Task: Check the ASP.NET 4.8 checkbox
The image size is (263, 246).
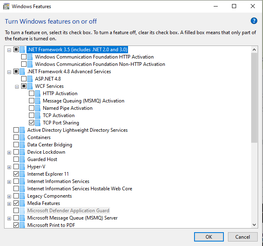Action: pyautogui.click(x=24, y=78)
